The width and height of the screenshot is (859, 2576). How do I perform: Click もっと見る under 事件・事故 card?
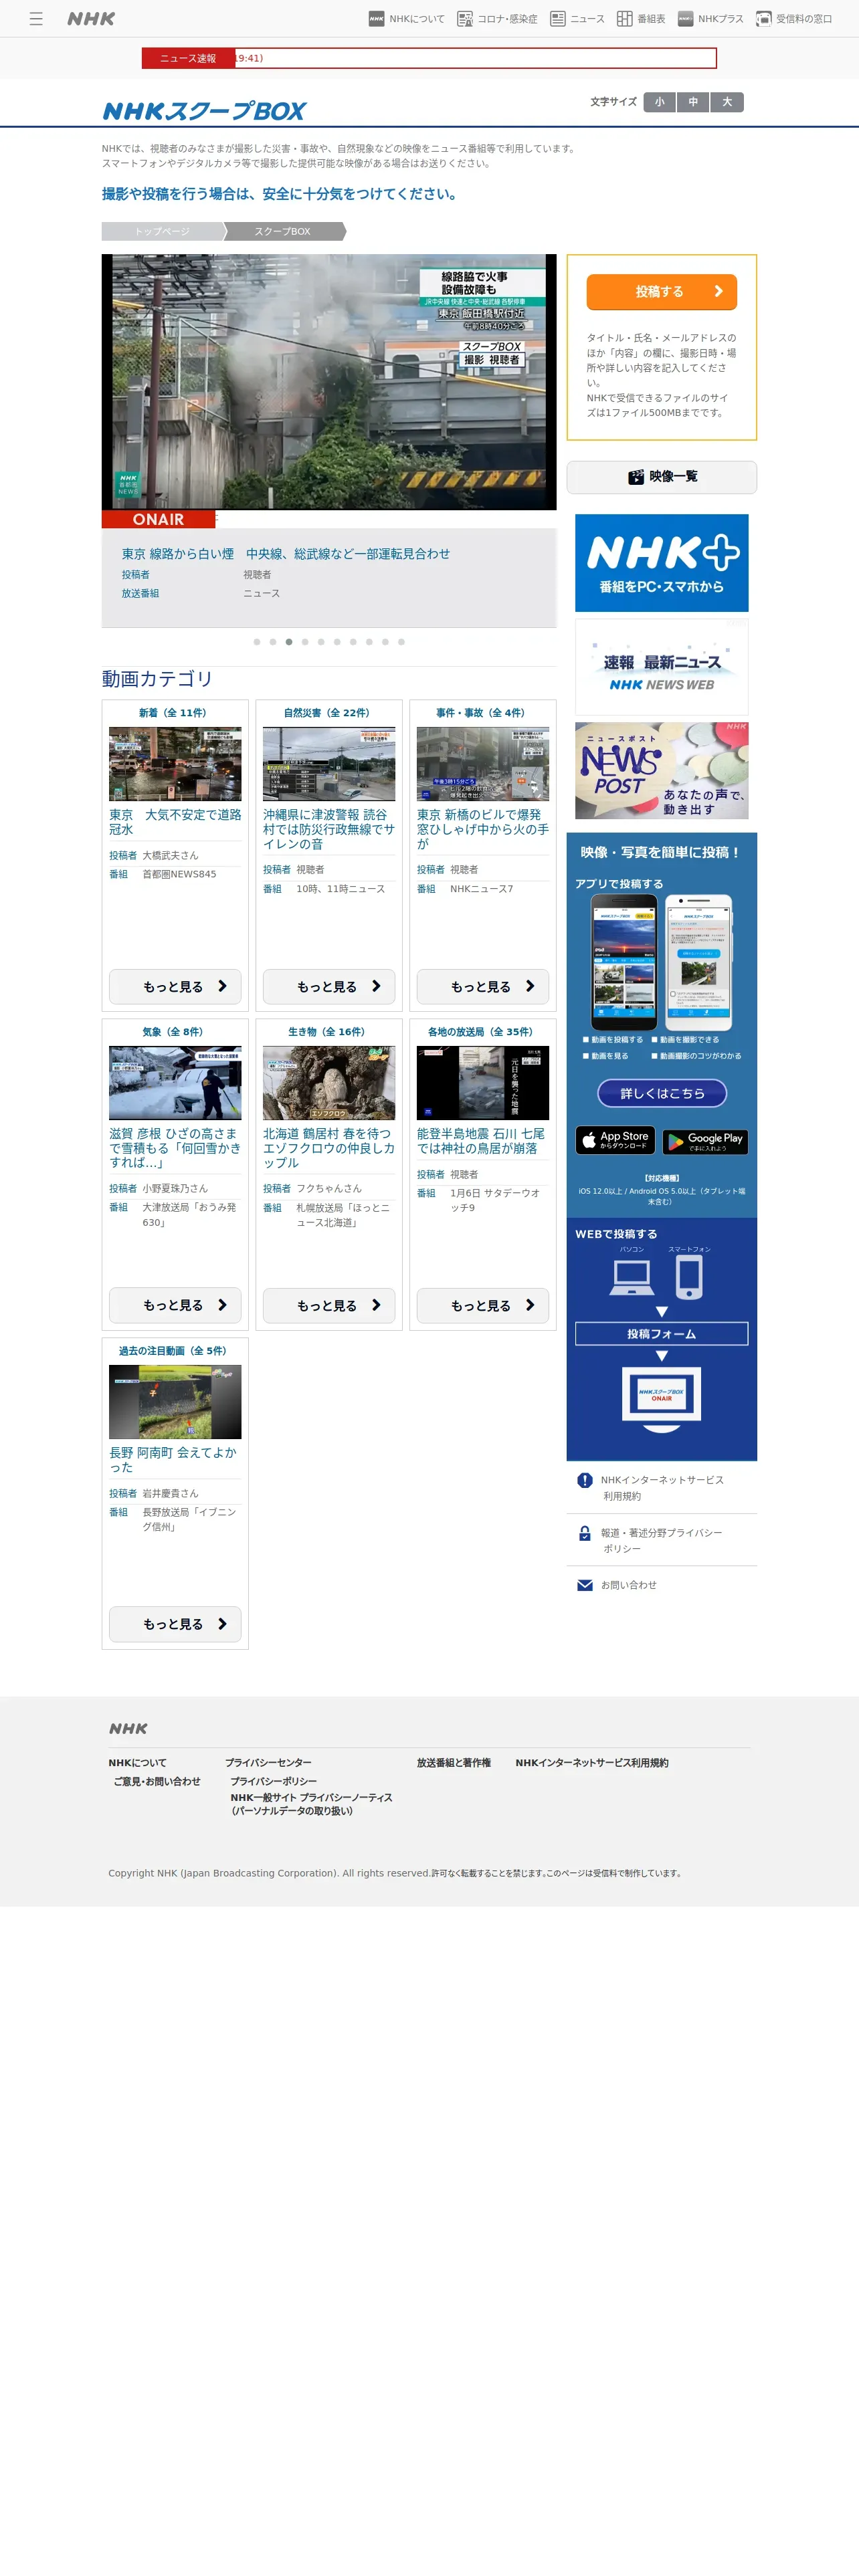(x=483, y=987)
